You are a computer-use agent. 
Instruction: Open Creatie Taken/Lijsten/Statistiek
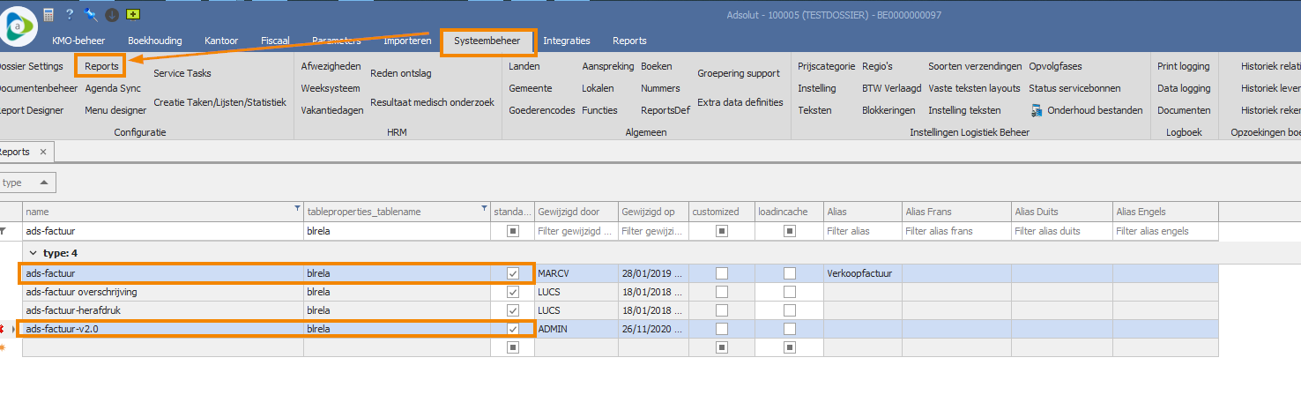tap(220, 102)
